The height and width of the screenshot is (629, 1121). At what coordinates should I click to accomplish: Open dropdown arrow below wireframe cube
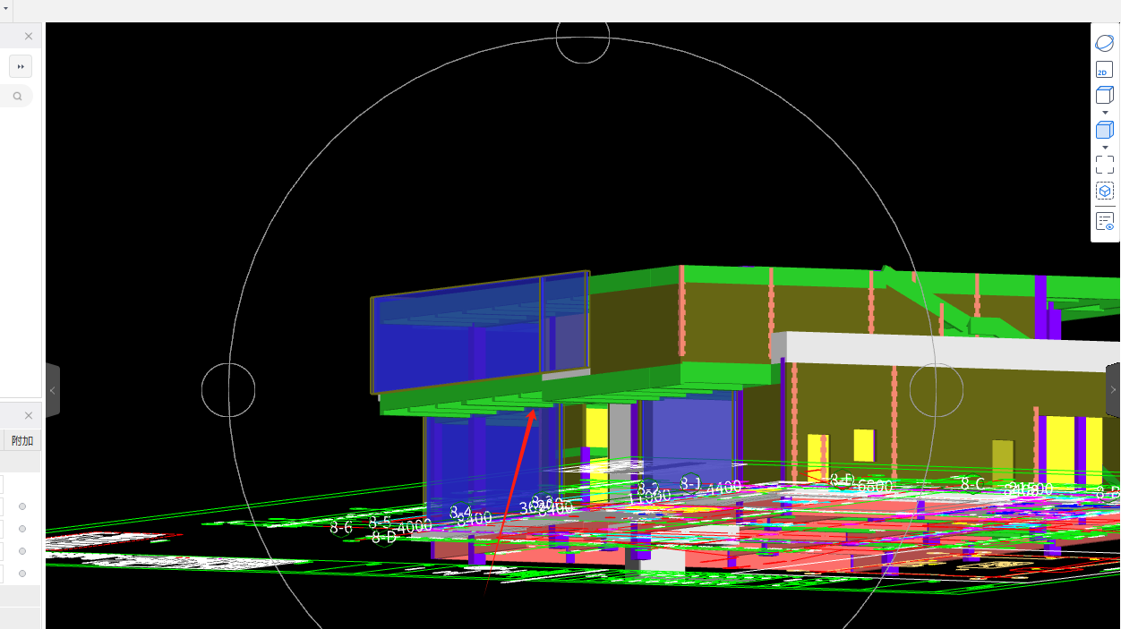[x=1105, y=113]
